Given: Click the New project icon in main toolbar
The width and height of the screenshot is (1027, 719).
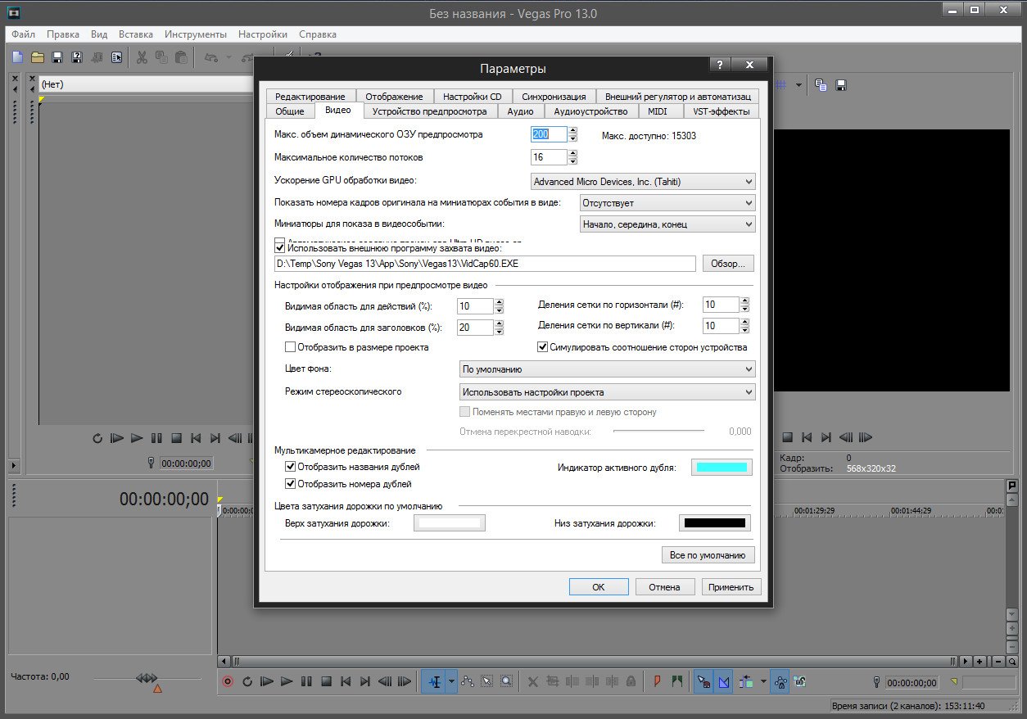Looking at the screenshot, I should [x=18, y=57].
